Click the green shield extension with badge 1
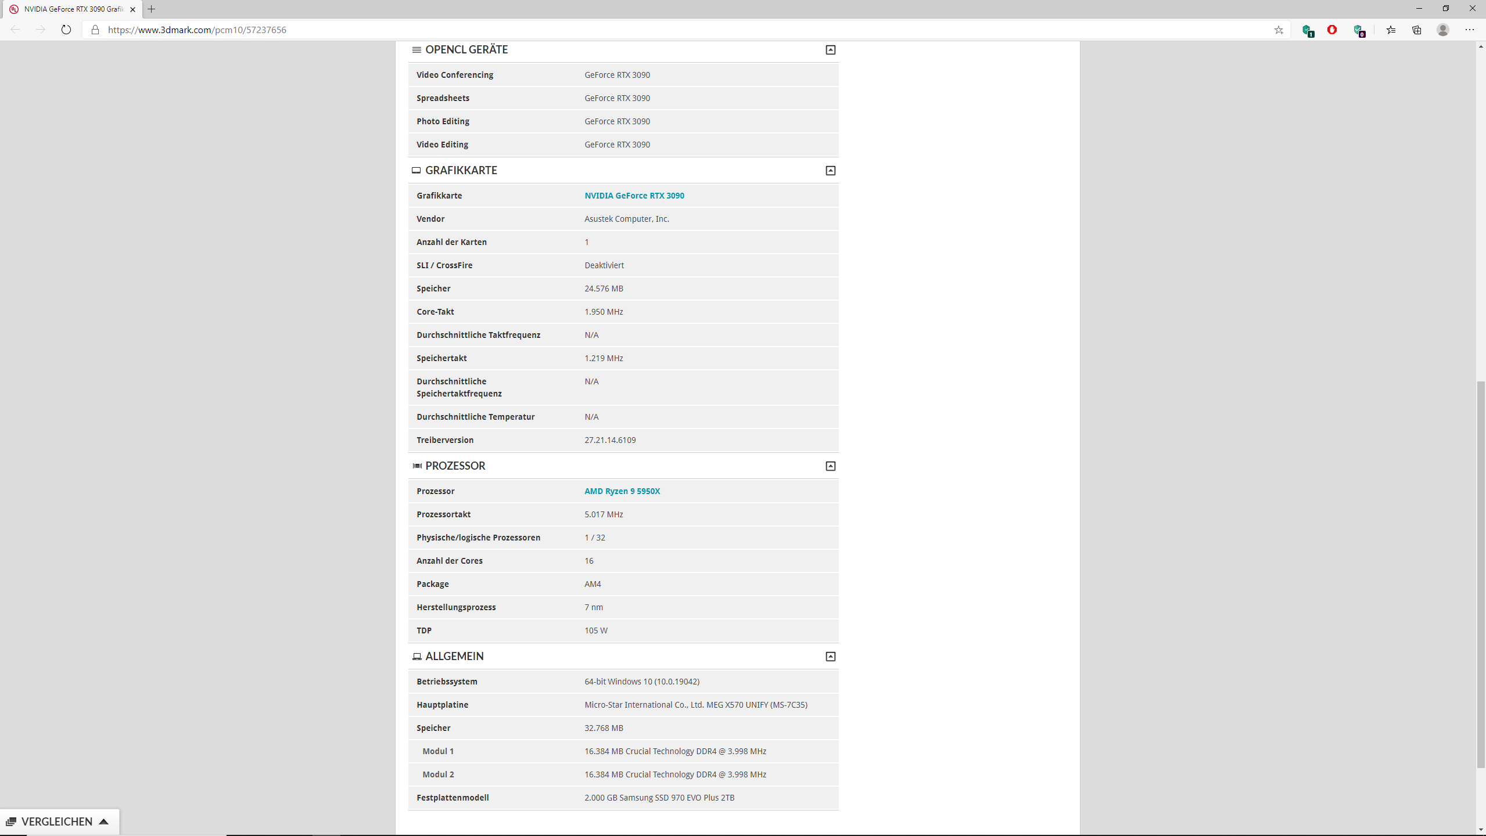 click(x=1307, y=30)
